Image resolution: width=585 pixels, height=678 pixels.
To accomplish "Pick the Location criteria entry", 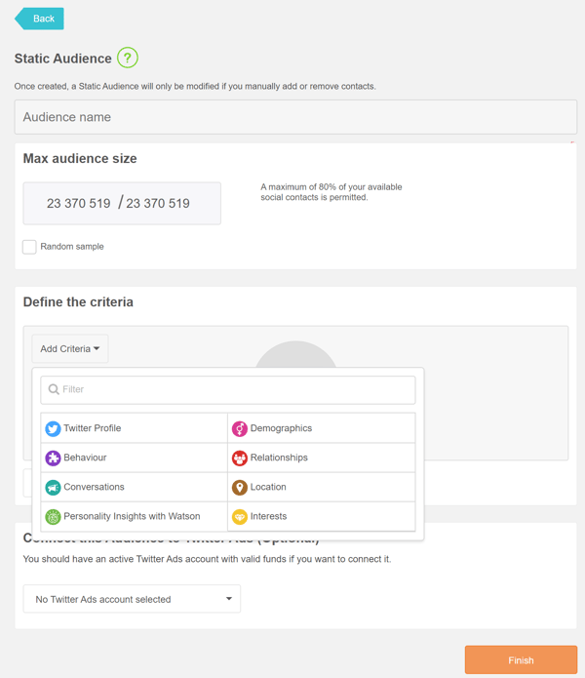I will point(322,487).
